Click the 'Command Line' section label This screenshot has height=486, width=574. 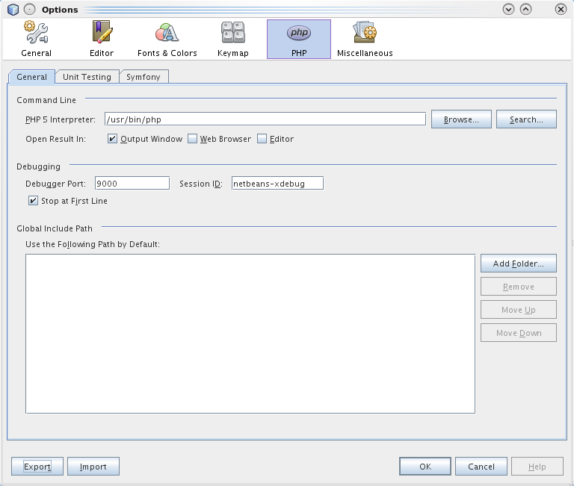pyautogui.click(x=46, y=100)
